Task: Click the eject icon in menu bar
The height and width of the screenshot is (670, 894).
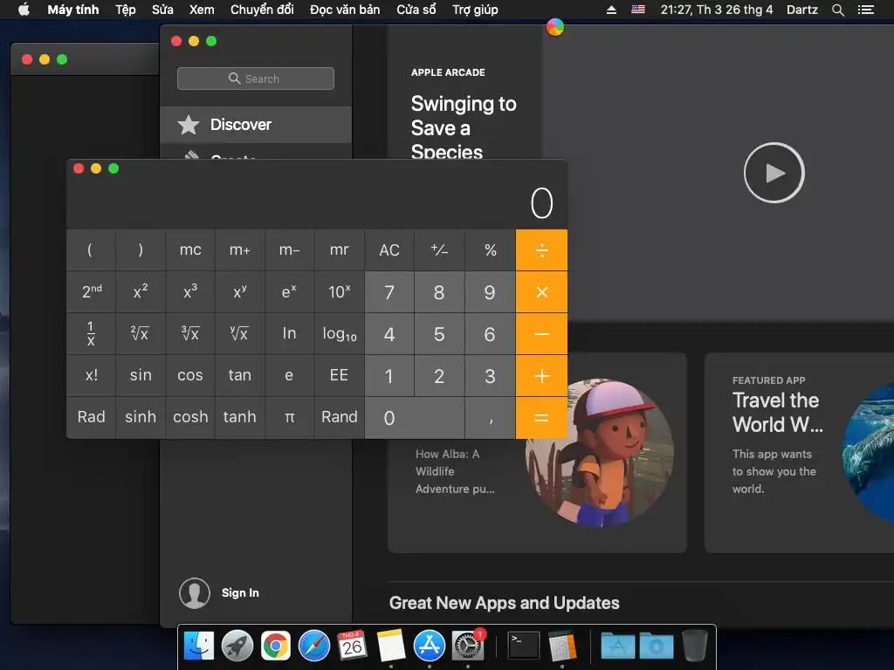Action: [x=611, y=10]
